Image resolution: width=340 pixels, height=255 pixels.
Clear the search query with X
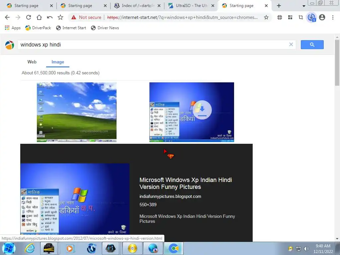click(x=291, y=44)
